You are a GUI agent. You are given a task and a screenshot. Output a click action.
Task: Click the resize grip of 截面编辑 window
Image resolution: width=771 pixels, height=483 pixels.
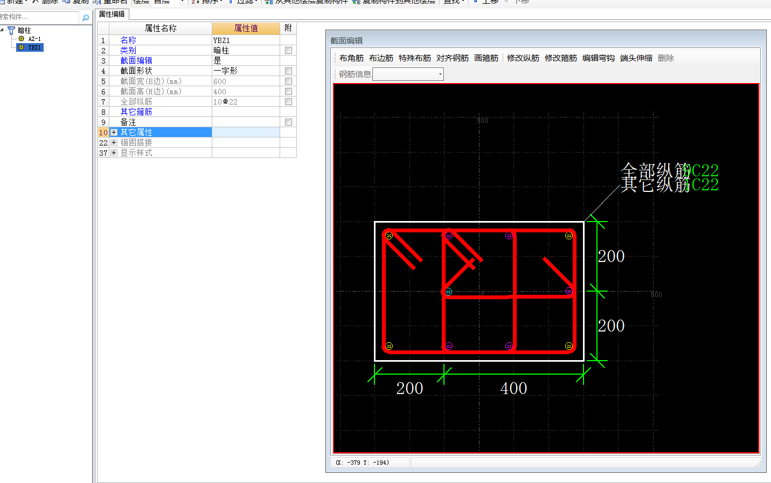click(758, 464)
